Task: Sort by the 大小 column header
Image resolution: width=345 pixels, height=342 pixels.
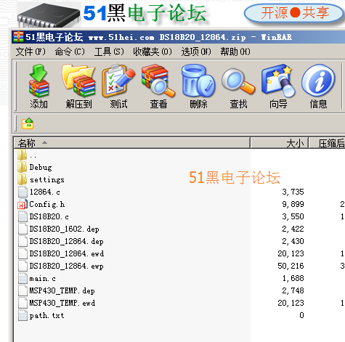Action: (279, 143)
